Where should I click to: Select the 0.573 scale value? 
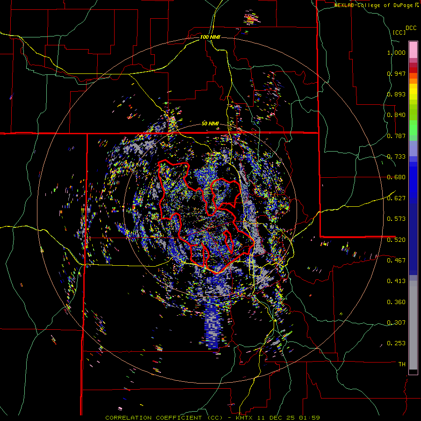click(396, 219)
